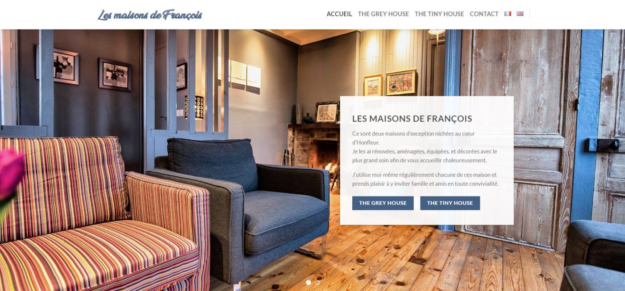This screenshot has width=625, height=291.
Task: Go to the ACCUEIL menu item
Action: (339, 14)
